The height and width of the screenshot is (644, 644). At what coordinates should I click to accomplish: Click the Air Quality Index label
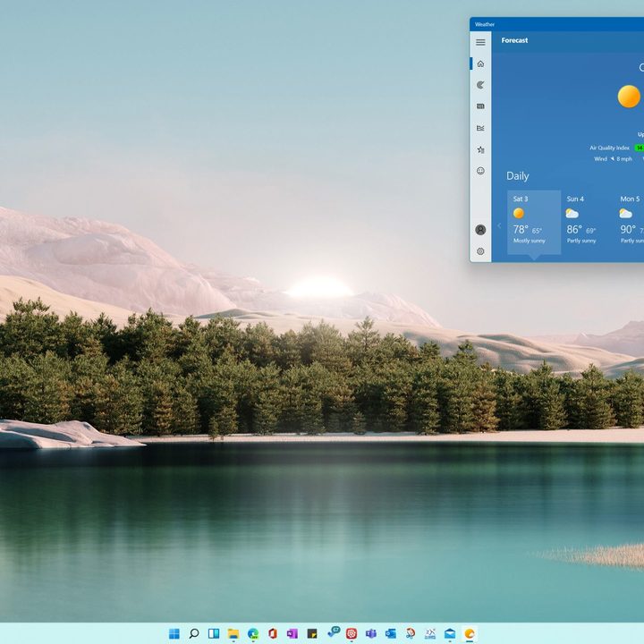pos(609,148)
